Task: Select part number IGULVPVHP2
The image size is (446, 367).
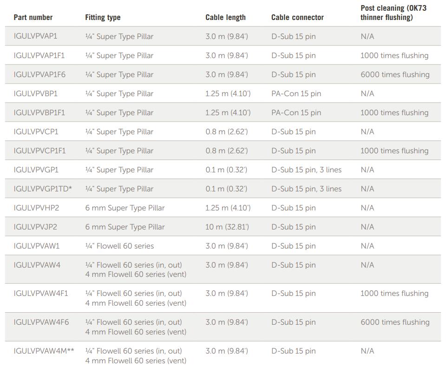Action: 36,208
